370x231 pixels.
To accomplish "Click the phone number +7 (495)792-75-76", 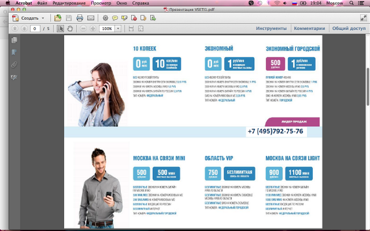I will click(276, 131).
